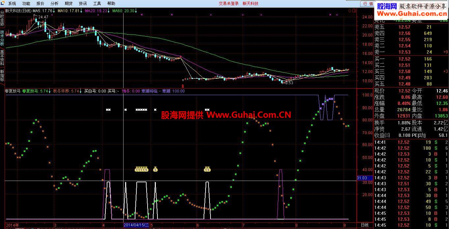Click the 买三 12.50 order row
This screenshot has height=229, width=449.
point(411,71)
